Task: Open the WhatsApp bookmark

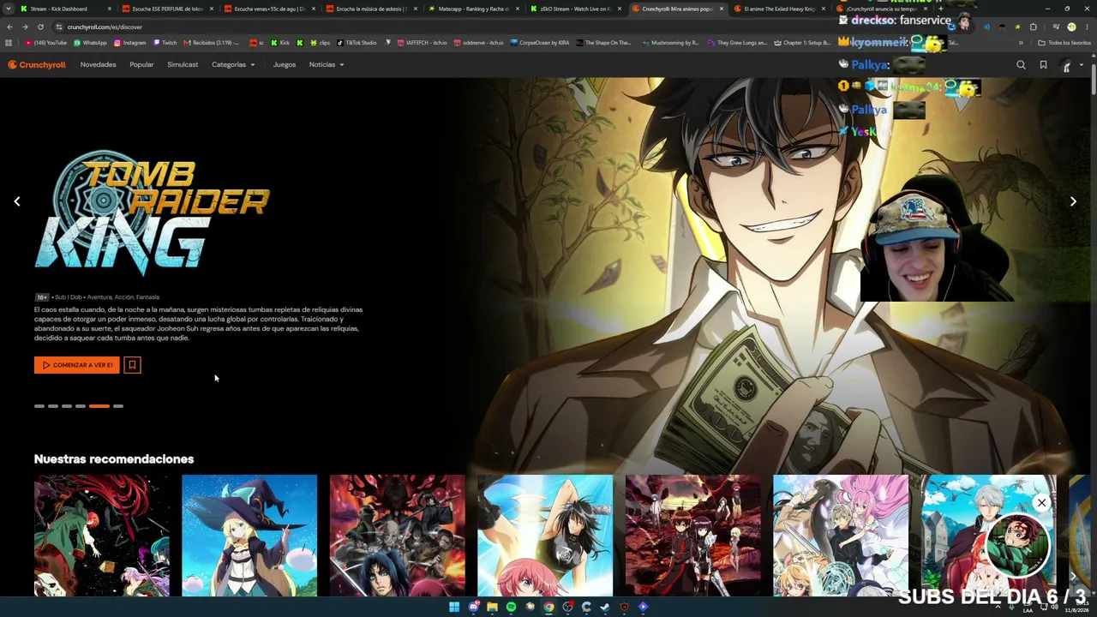Action: point(90,42)
